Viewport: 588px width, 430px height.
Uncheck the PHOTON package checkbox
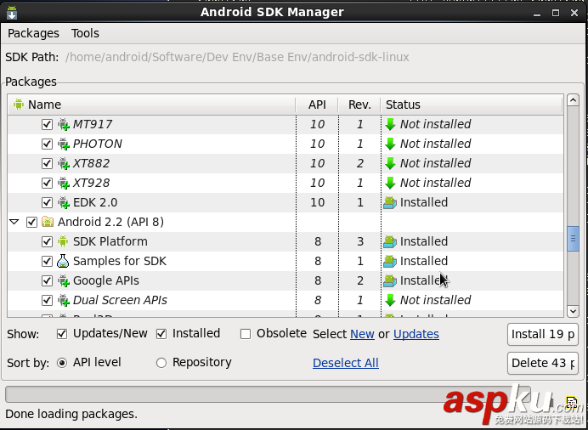pos(47,144)
